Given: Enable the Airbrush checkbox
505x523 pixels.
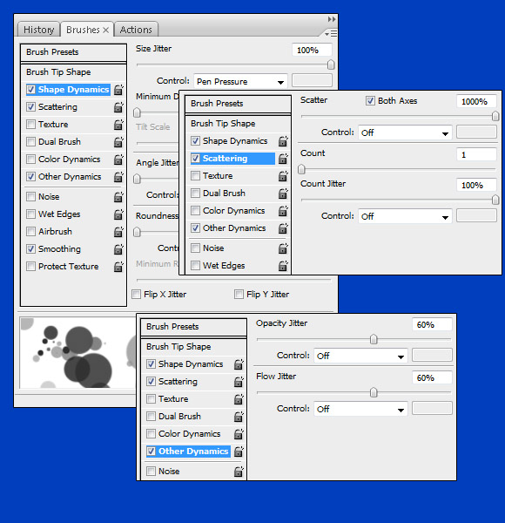Looking at the screenshot, I should pyautogui.click(x=30, y=231).
